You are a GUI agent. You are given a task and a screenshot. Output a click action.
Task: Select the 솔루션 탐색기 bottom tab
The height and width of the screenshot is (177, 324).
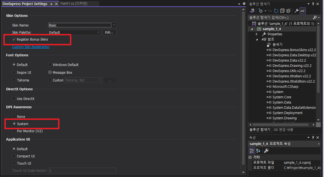point(260,130)
